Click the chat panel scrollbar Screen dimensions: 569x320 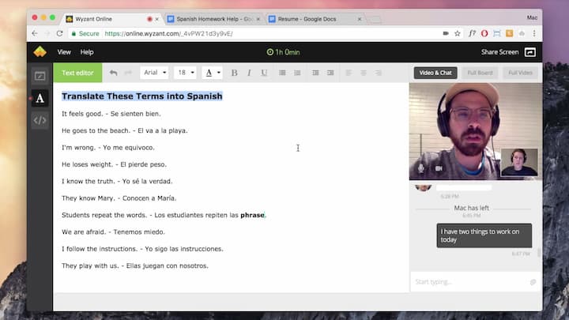tap(539, 253)
